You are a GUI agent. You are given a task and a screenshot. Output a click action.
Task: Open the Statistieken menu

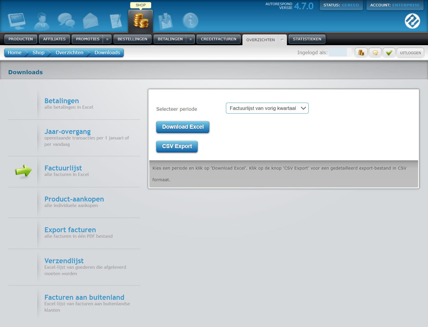pyautogui.click(x=307, y=39)
